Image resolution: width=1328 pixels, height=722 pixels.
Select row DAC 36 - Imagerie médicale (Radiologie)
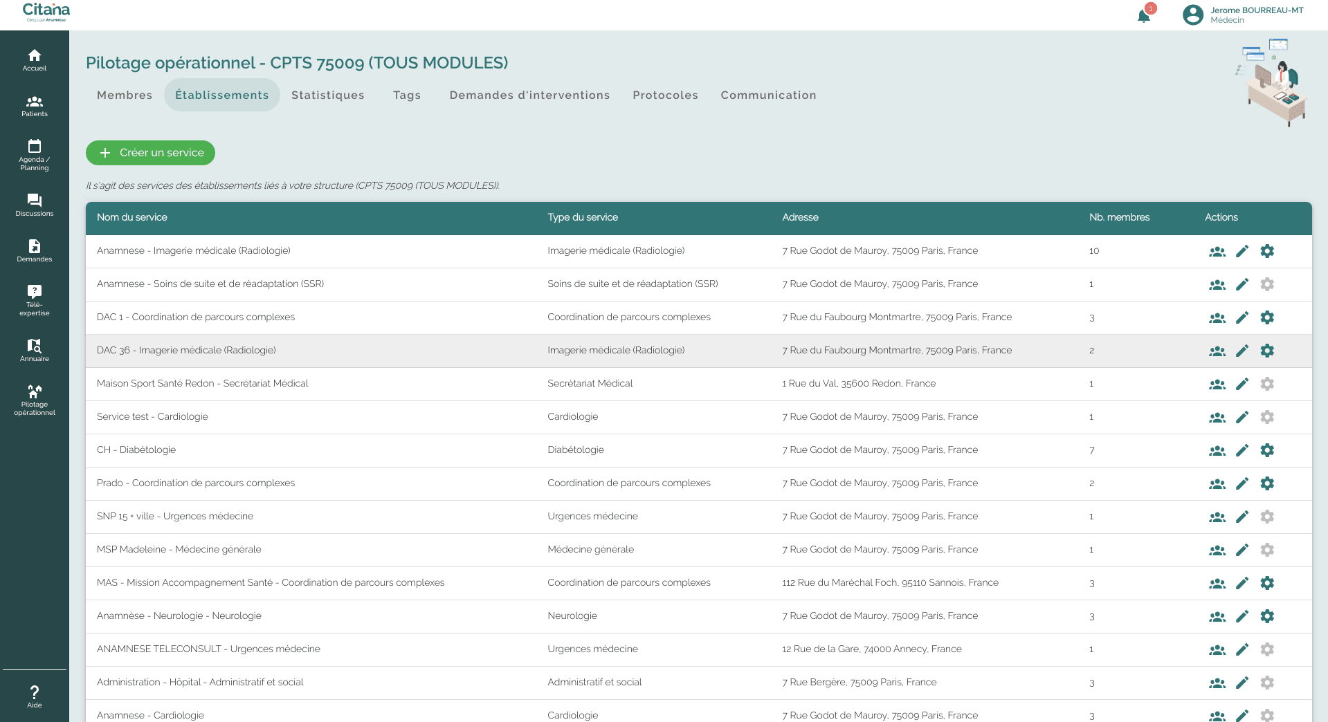(698, 351)
